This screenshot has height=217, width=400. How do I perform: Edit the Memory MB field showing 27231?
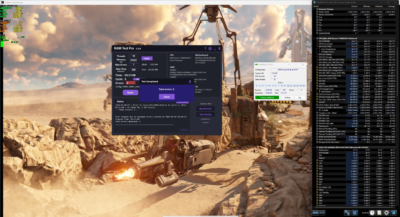coord(134,60)
